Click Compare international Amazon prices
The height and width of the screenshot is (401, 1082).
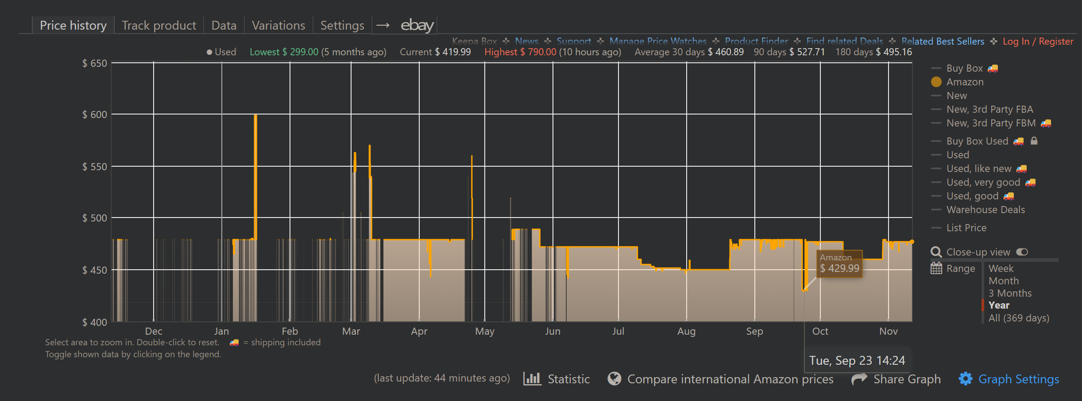(x=730, y=379)
